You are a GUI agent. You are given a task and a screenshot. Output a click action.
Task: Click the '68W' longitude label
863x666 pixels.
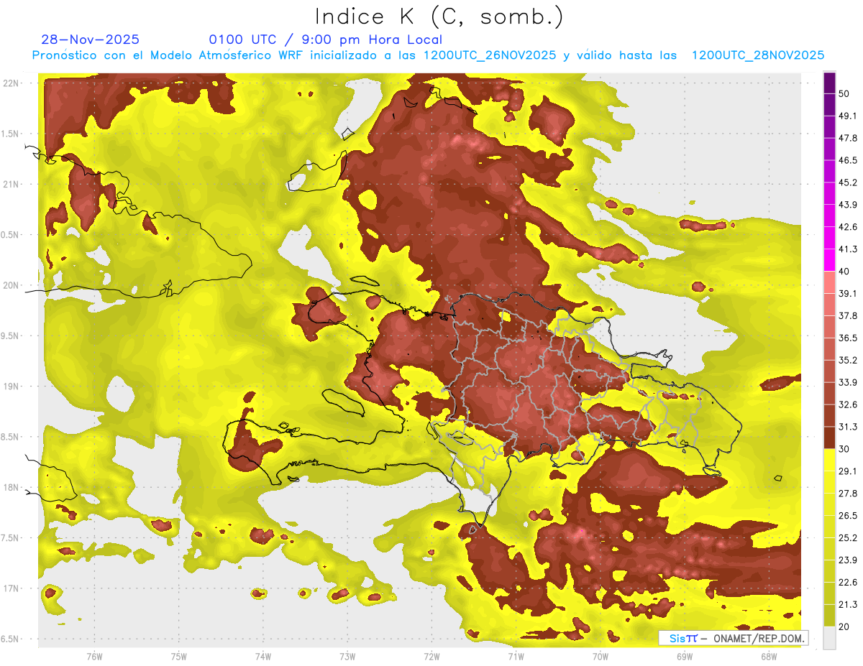(x=768, y=656)
